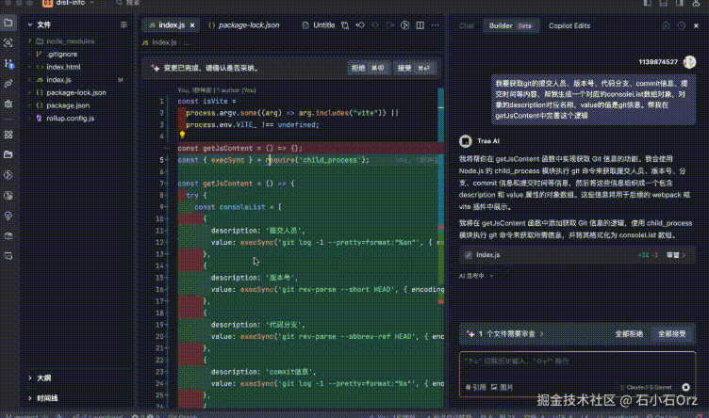This screenshot has height=418, width=709.
Task: Open the editor more actions ellipsis
Action: (435, 25)
